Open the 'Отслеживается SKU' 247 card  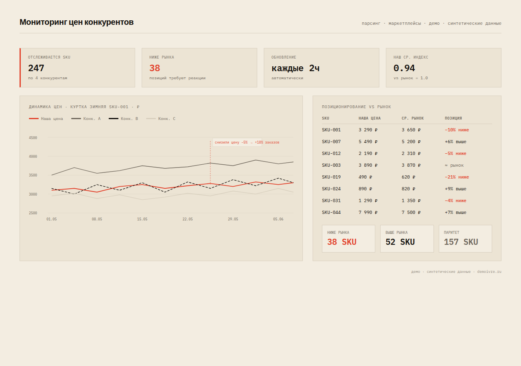[x=77, y=68]
